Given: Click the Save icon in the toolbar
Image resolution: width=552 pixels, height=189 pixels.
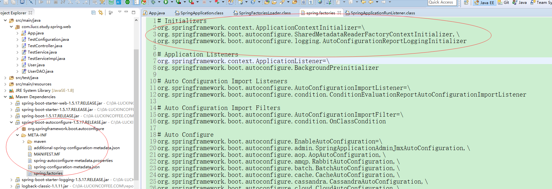Looking at the screenshot, I should [x=6, y=2].
